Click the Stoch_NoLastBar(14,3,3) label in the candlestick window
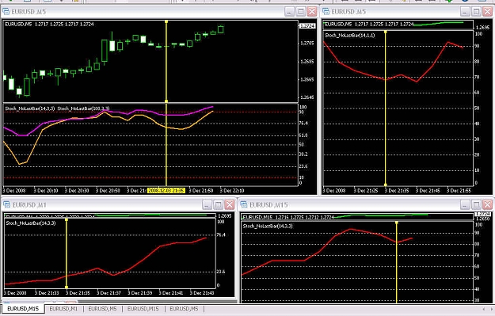The width and height of the screenshot is (495, 316). tap(30, 109)
